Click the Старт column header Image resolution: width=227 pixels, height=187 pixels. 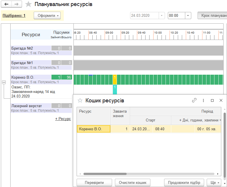click(150, 120)
